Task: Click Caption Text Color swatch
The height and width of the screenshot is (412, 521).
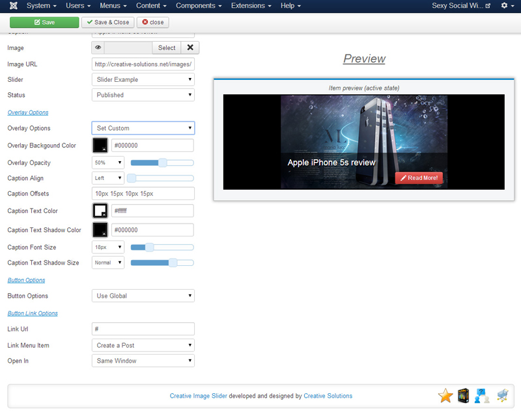Action: click(100, 211)
